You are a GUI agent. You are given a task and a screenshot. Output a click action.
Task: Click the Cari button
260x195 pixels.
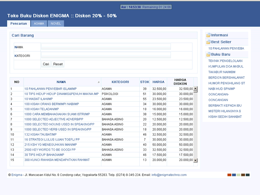pyautogui.click(x=46, y=64)
